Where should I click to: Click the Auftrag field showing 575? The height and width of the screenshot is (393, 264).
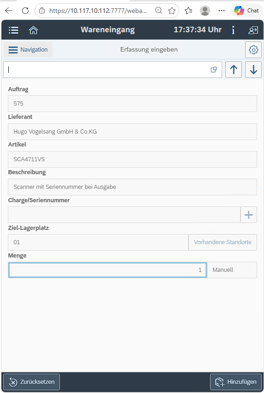pos(132,104)
